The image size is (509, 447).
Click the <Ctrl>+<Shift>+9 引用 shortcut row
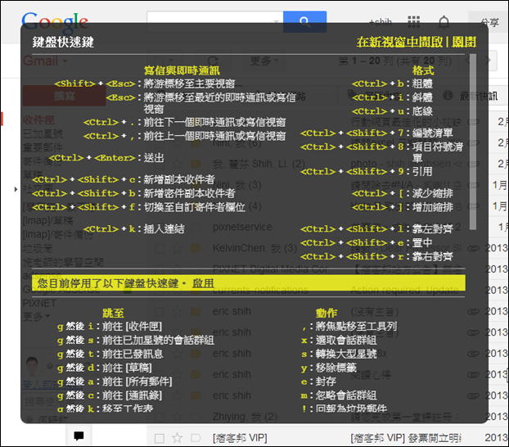click(x=367, y=172)
